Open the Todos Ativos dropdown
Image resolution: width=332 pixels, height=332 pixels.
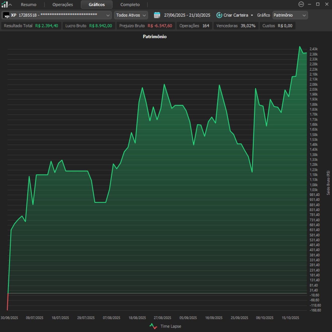click(x=131, y=15)
